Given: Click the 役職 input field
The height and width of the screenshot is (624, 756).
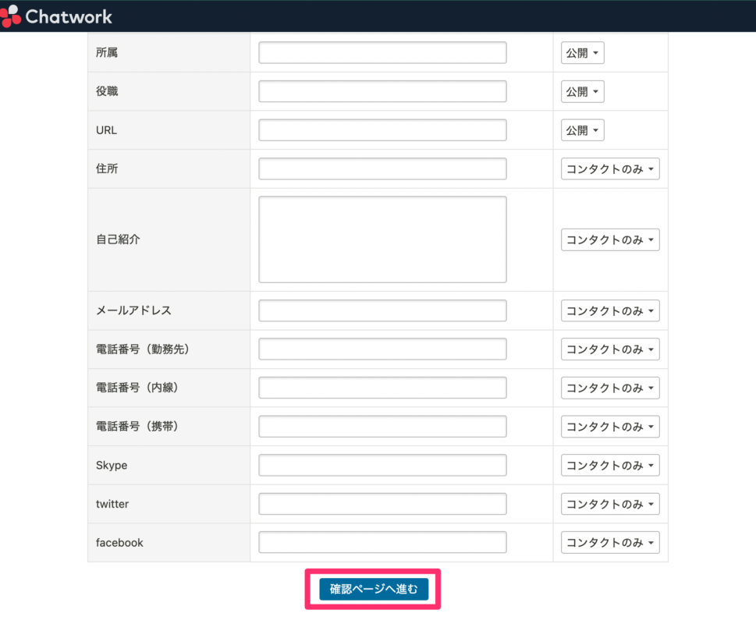Looking at the screenshot, I should pyautogui.click(x=382, y=91).
